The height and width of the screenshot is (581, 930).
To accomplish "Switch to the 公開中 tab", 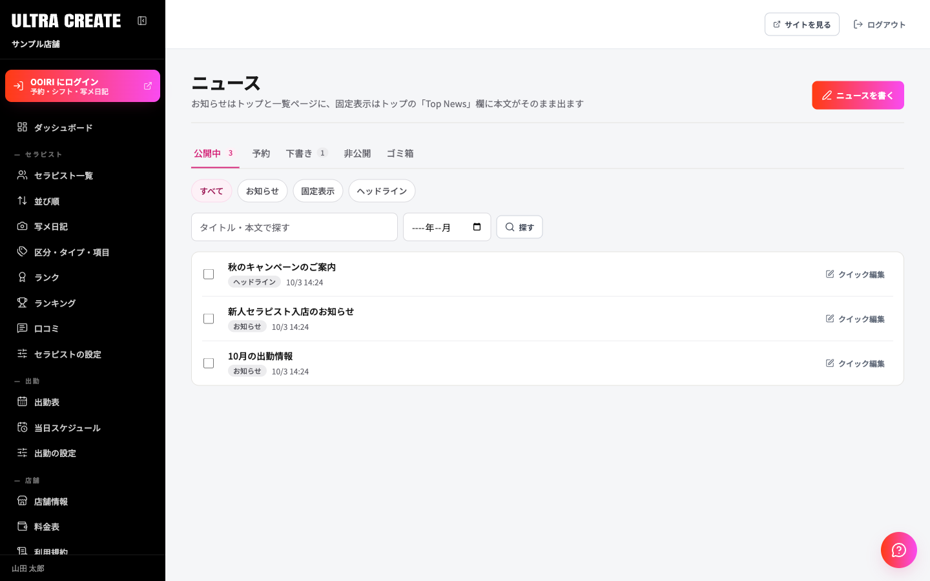I will pos(215,154).
